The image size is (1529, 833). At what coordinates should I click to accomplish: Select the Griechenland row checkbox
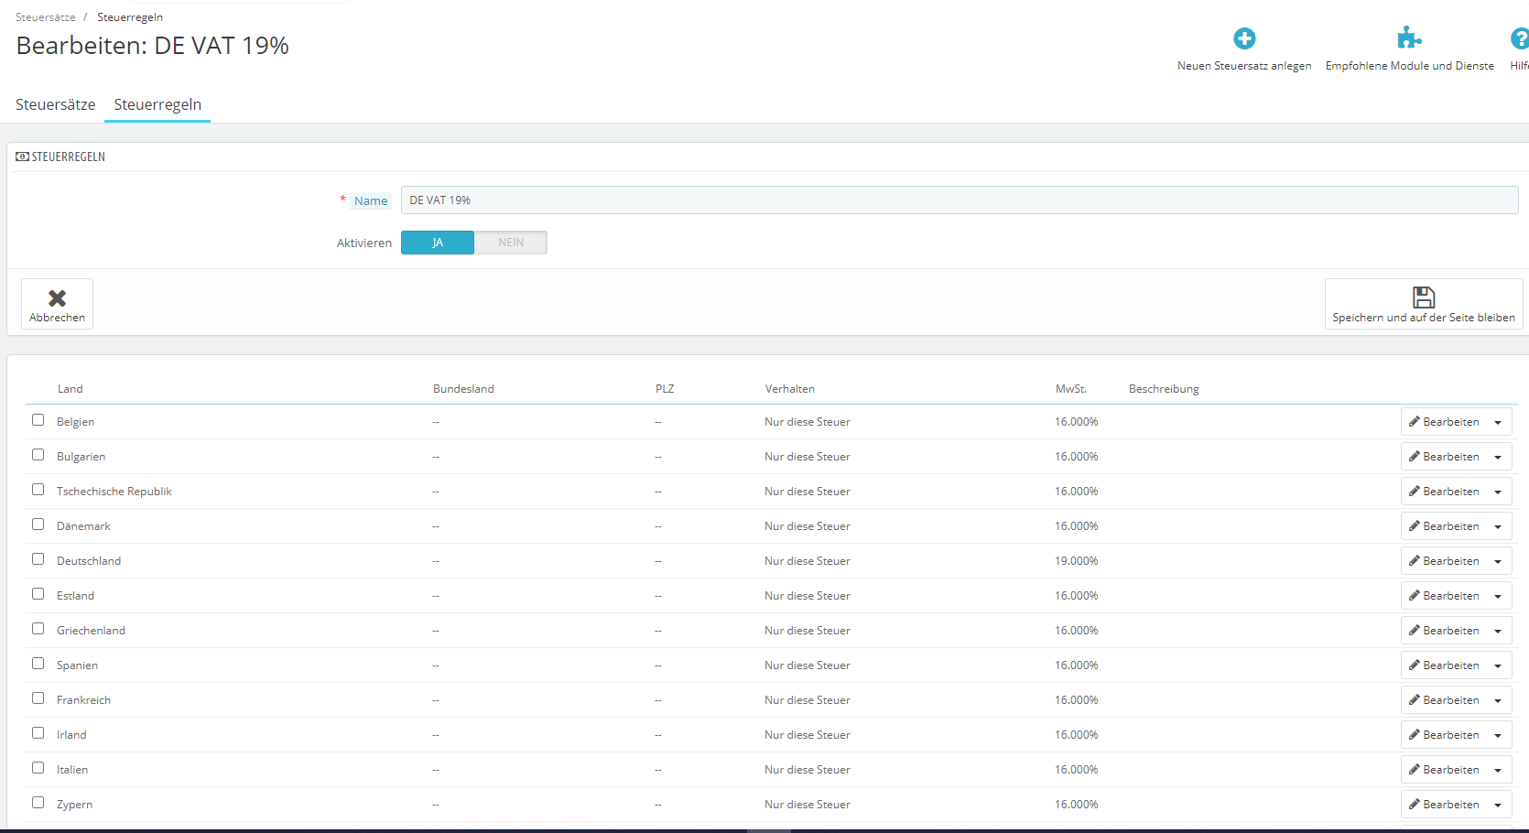point(38,629)
